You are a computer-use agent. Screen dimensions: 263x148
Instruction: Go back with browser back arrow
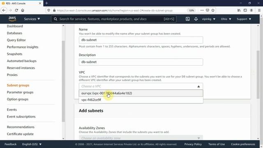pyautogui.click(x=4, y=10)
